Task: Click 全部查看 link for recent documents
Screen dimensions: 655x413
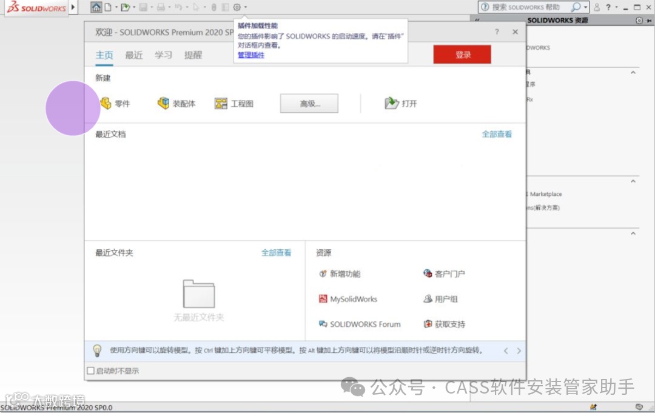Action: coord(497,134)
